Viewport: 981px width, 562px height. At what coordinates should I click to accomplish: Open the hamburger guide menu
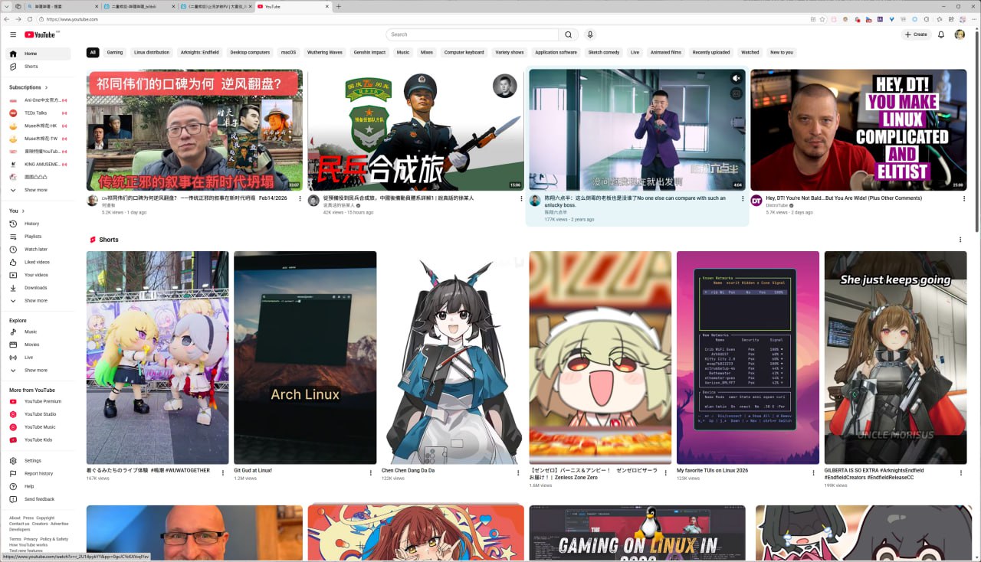pyautogui.click(x=13, y=34)
